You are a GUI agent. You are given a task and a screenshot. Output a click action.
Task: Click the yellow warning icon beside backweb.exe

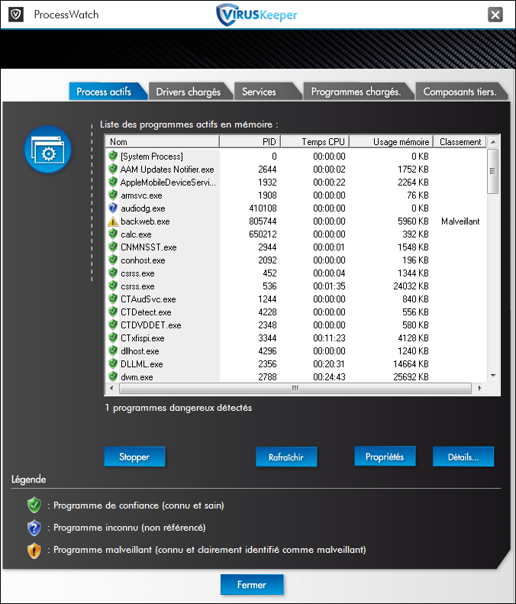click(x=113, y=221)
